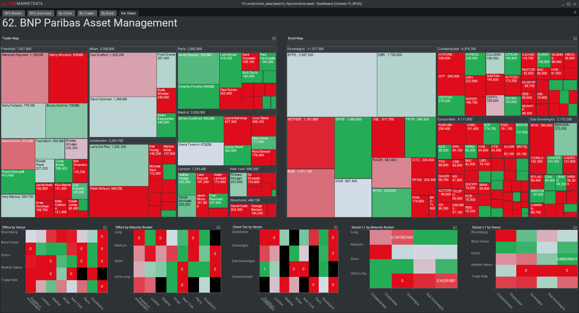Maximize Office by Maturity Bucket panel
This screenshot has height=313, width=579.
click(x=218, y=228)
